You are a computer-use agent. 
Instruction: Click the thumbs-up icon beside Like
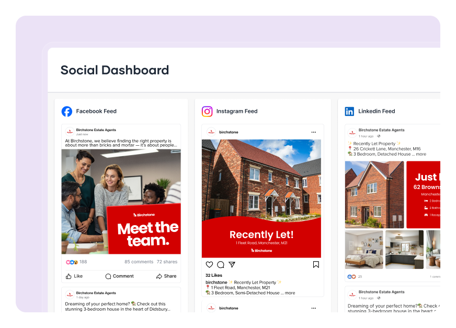69,276
